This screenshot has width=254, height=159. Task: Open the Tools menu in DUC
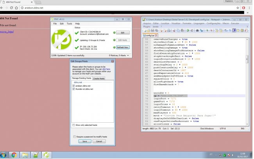[x=69, y=24]
